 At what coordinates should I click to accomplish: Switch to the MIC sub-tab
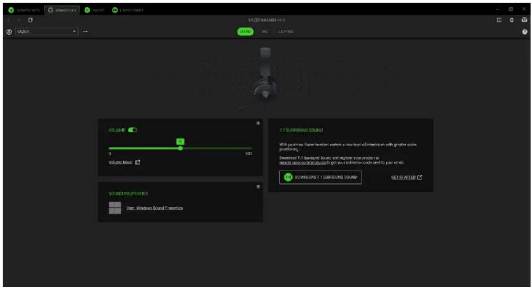265,32
